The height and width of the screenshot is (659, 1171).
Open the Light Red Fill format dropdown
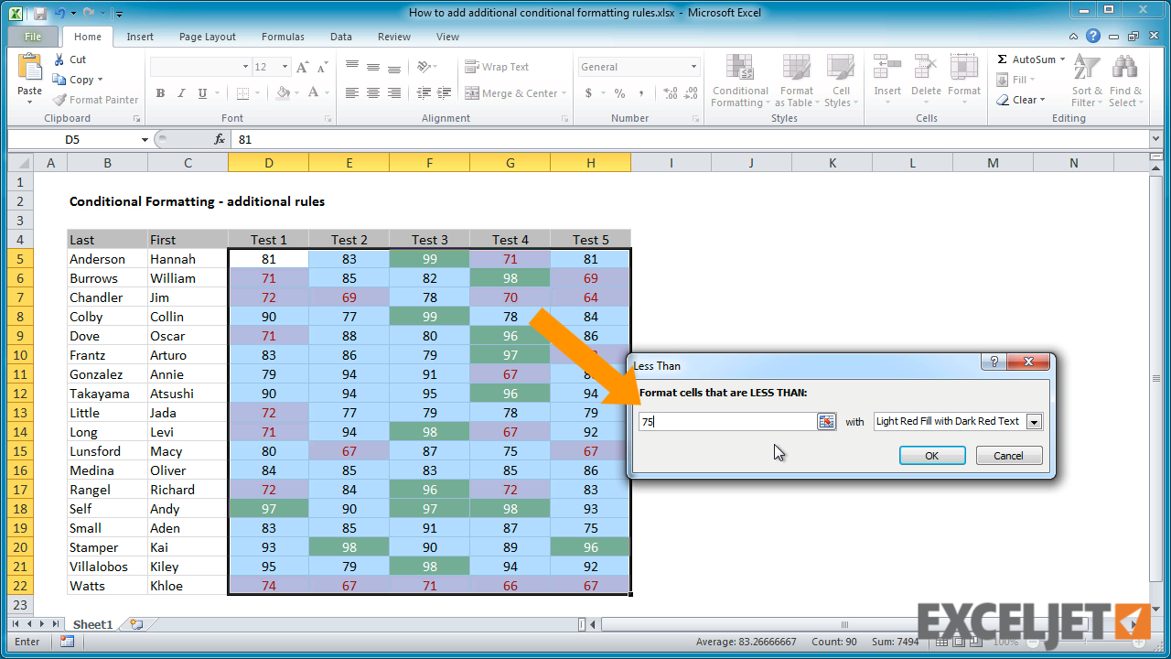(x=1035, y=422)
